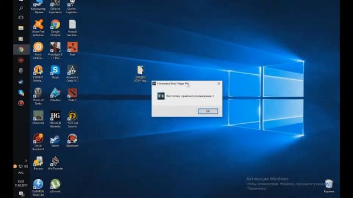Select the uTorrent desktop shortcut

tap(55, 186)
